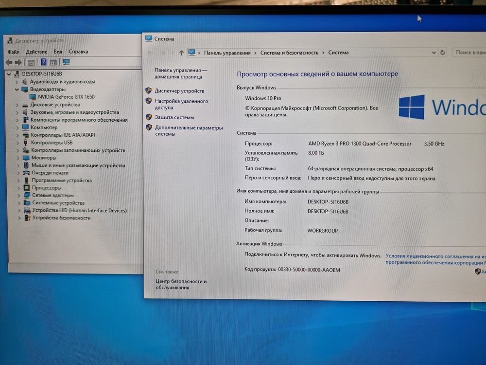This screenshot has width=486, height=365.
Task: Click the back arrow in Device Manager toolbar
Action: (x=9, y=62)
